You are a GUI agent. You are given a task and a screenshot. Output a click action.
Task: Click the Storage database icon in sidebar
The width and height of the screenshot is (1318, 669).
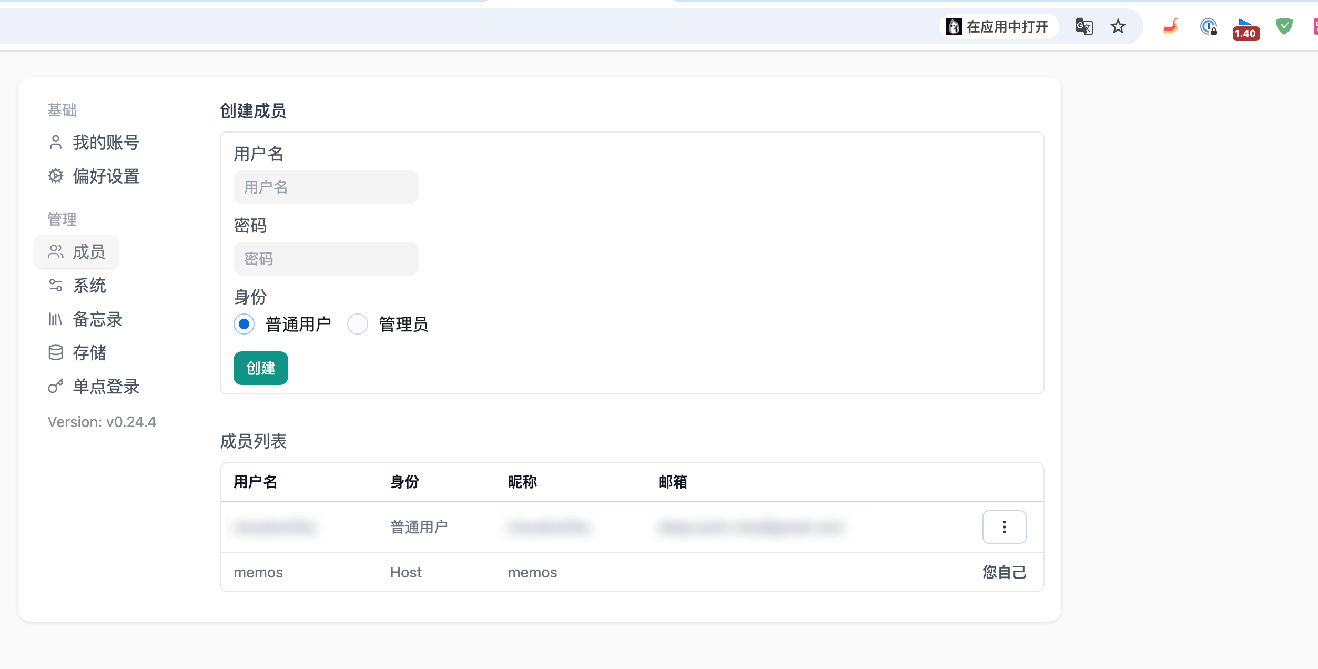(55, 353)
